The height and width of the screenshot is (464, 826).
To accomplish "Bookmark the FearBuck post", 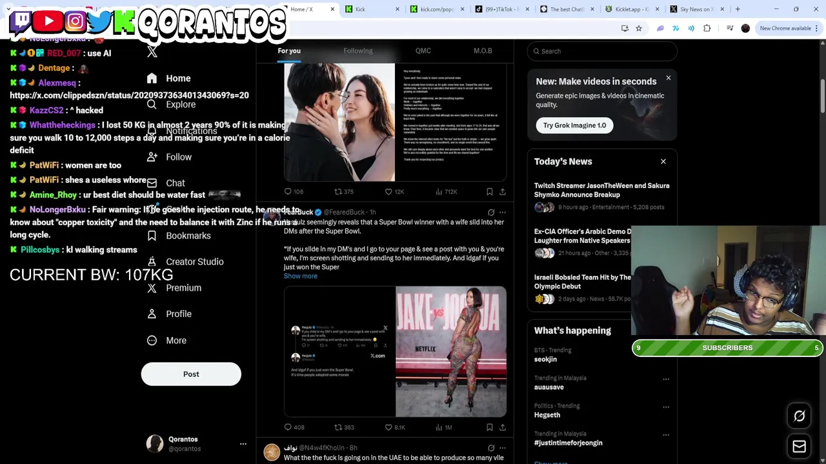I will pyautogui.click(x=489, y=427).
